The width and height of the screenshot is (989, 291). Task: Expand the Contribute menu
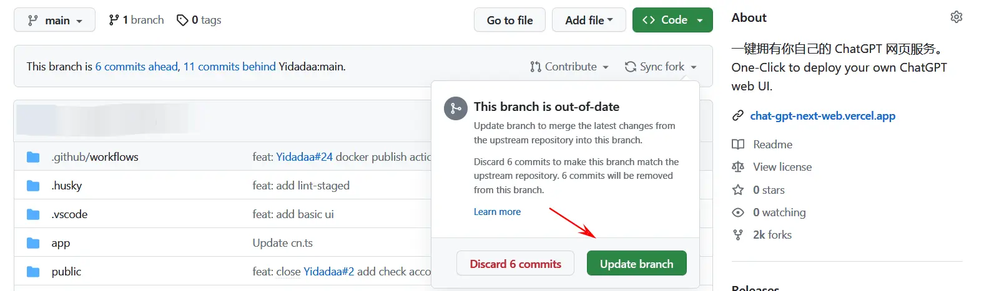coord(569,67)
